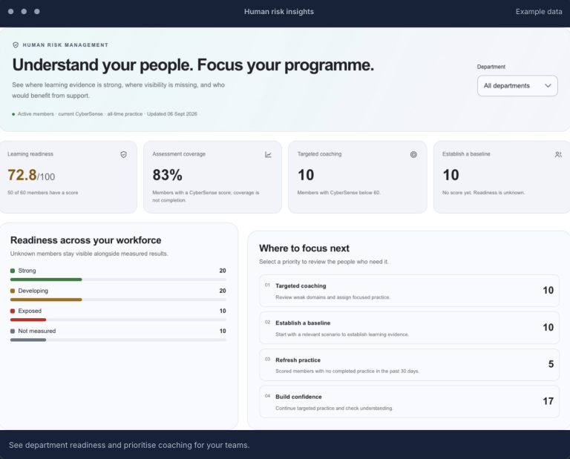
Task: Click 'No score yet. Readiness is unknown.' text
Action: 483,193
